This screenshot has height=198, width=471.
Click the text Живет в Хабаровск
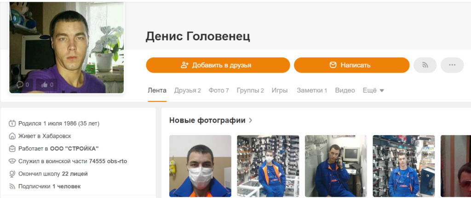[45, 136]
